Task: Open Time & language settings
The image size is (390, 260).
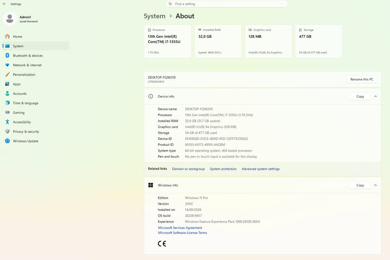Action: click(x=36, y=103)
